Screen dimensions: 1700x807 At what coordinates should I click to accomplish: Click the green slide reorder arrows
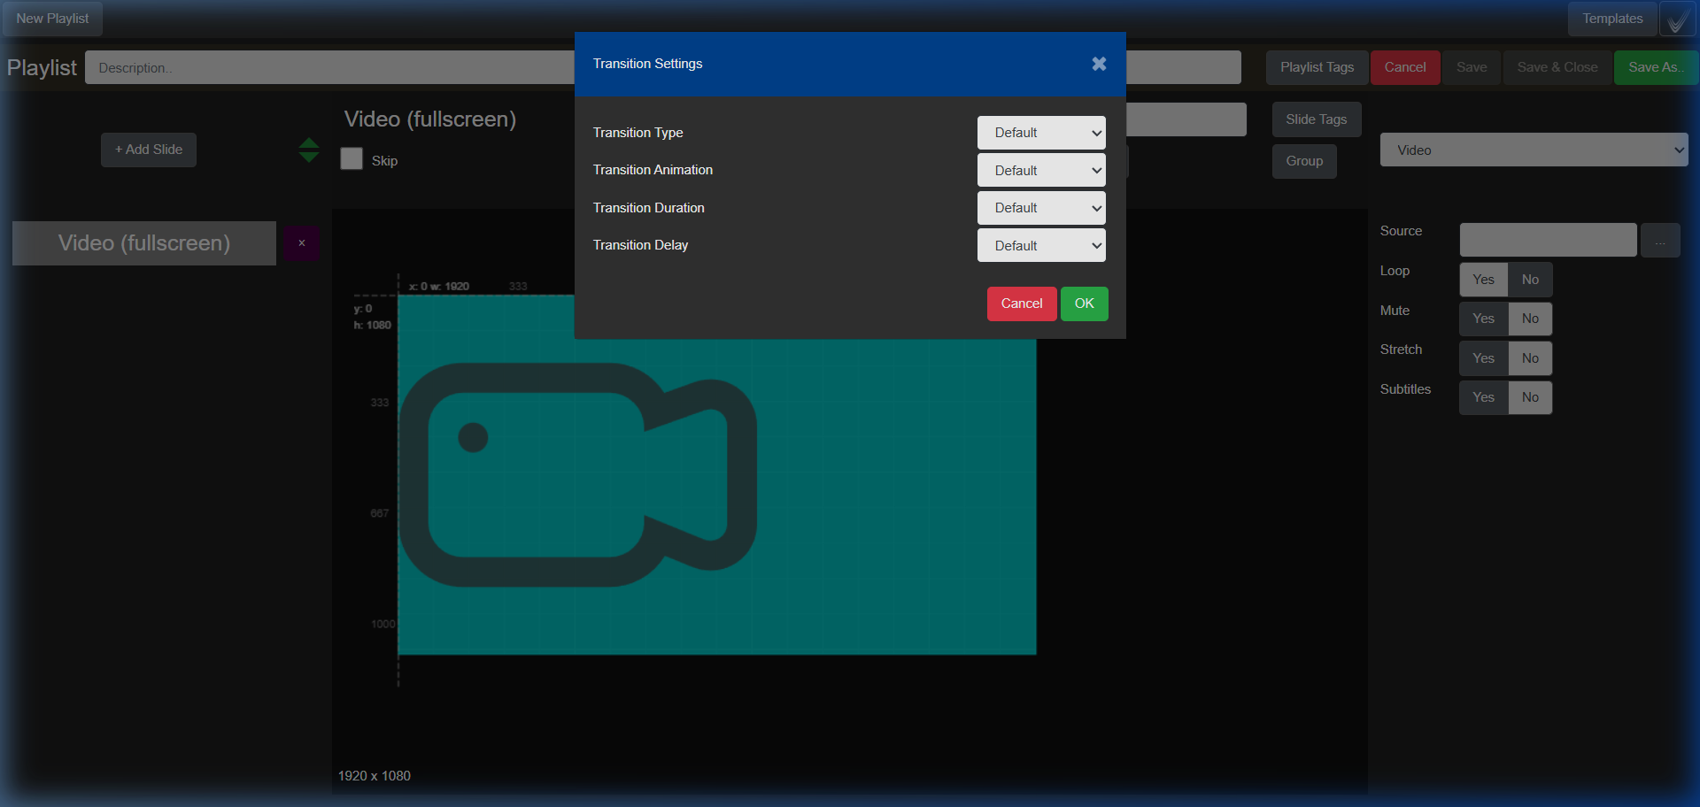tap(308, 150)
